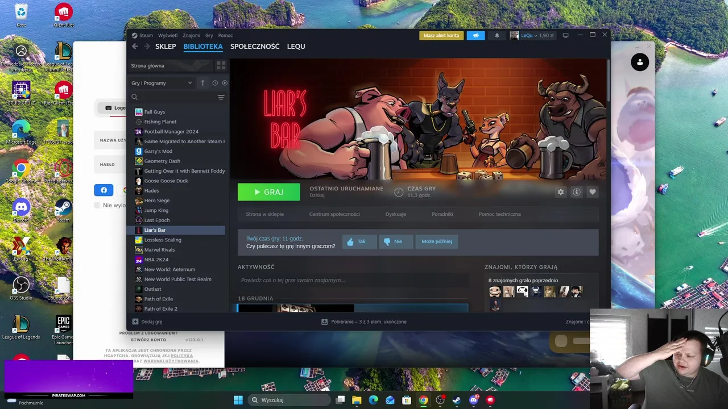Screen dimensions: 728x409
Task: Open the LEQU profile tab
Action: pos(296,47)
